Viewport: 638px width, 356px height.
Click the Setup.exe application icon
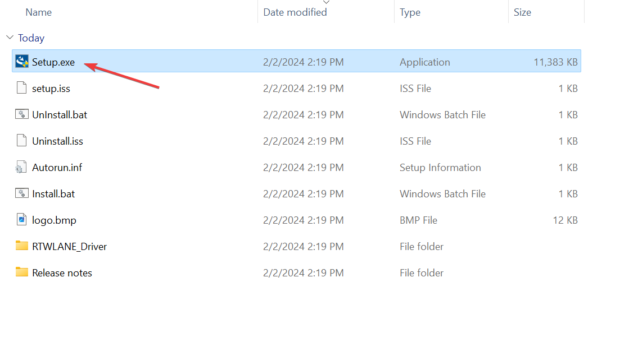[21, 62]
